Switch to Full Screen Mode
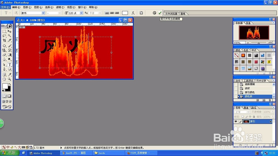 [x=10, y=102]
